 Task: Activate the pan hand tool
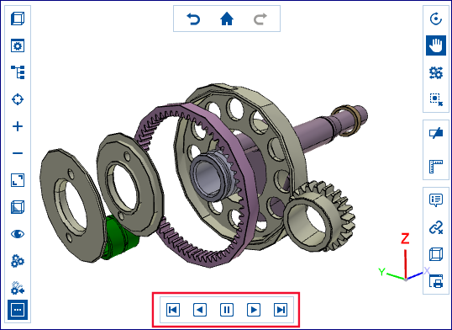point(436,45)
